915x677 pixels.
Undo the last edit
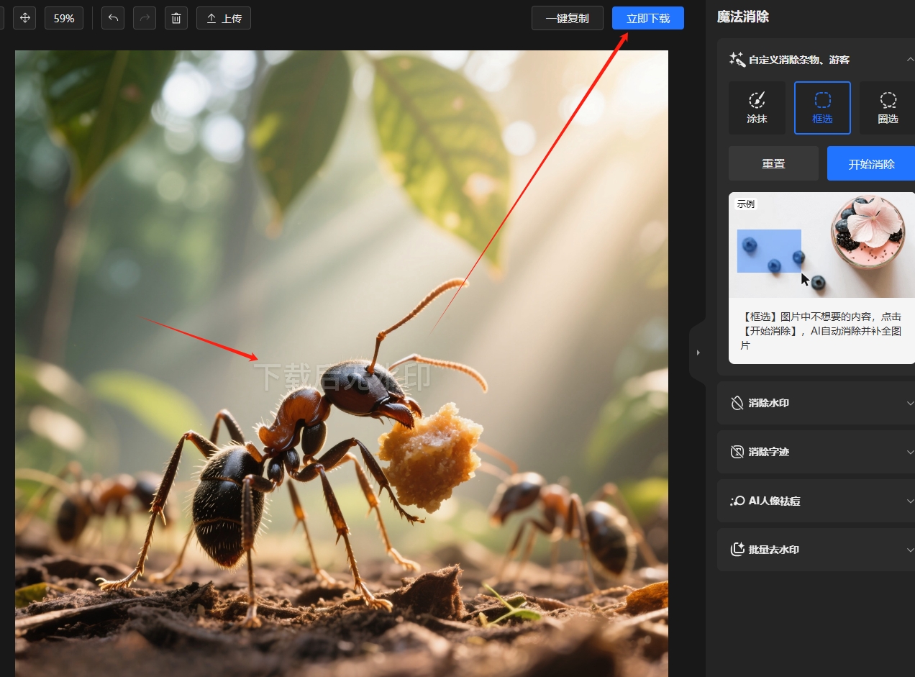click(x=113, y=18)
